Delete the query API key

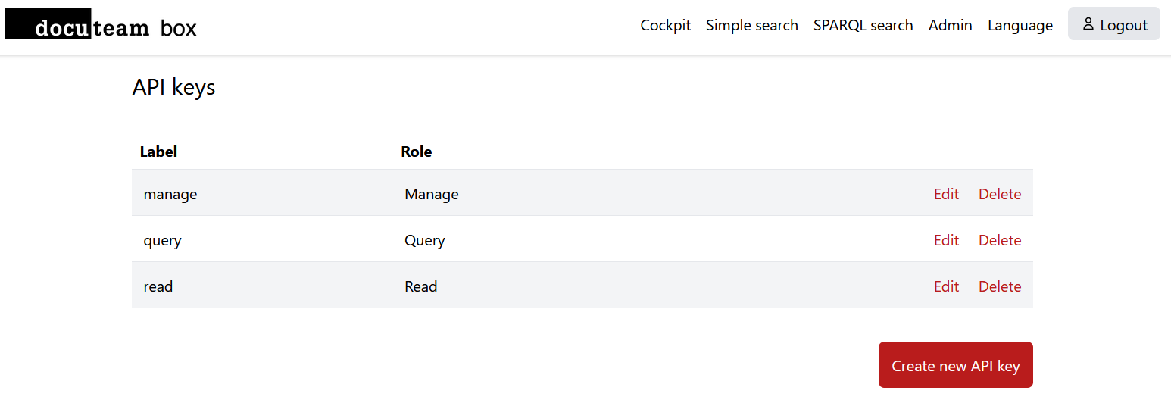coord(999,240)
